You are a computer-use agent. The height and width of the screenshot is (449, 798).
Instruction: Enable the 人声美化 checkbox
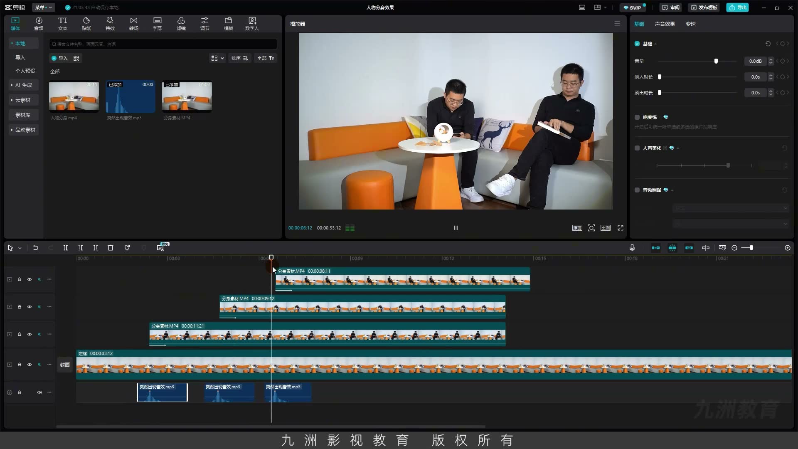[637, 148]
